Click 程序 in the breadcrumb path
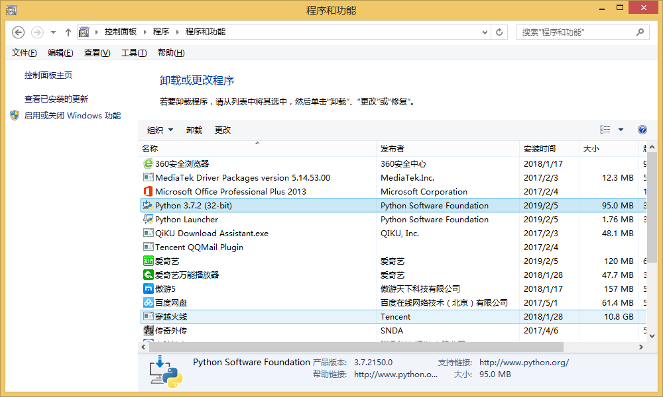Viewport: 663px width, 397px height. (x=161, y=32)
